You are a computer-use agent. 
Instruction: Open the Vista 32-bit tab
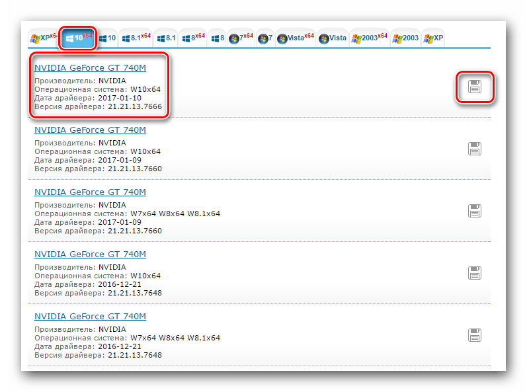pyautogui.click(x=333, y=38)
